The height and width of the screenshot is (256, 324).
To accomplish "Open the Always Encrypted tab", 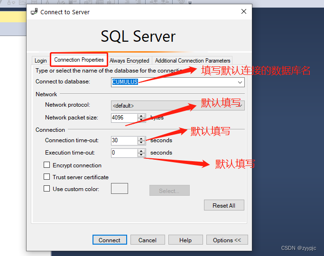I will [130, 61].
